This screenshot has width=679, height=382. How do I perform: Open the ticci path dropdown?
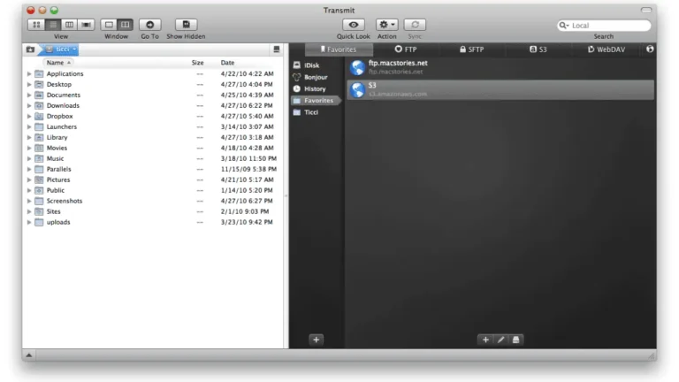pyautogui.click(x=61, y=50)
